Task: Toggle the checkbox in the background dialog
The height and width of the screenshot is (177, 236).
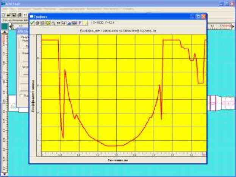Action: (21, 96)
